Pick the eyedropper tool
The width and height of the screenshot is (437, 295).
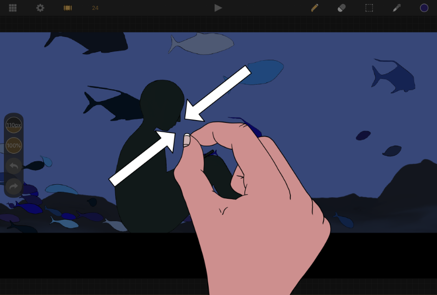pos(397,8)
